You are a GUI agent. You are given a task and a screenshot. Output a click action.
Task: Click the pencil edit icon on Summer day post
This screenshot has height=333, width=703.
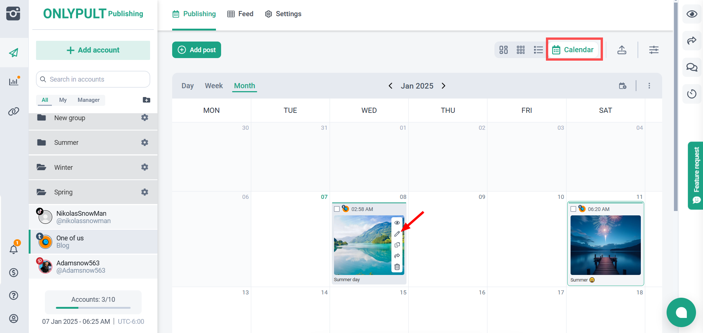tap(397, 234)
